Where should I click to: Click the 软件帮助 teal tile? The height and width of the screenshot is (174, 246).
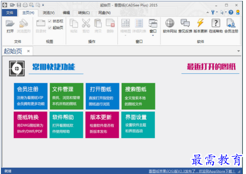tap(66, 125)
